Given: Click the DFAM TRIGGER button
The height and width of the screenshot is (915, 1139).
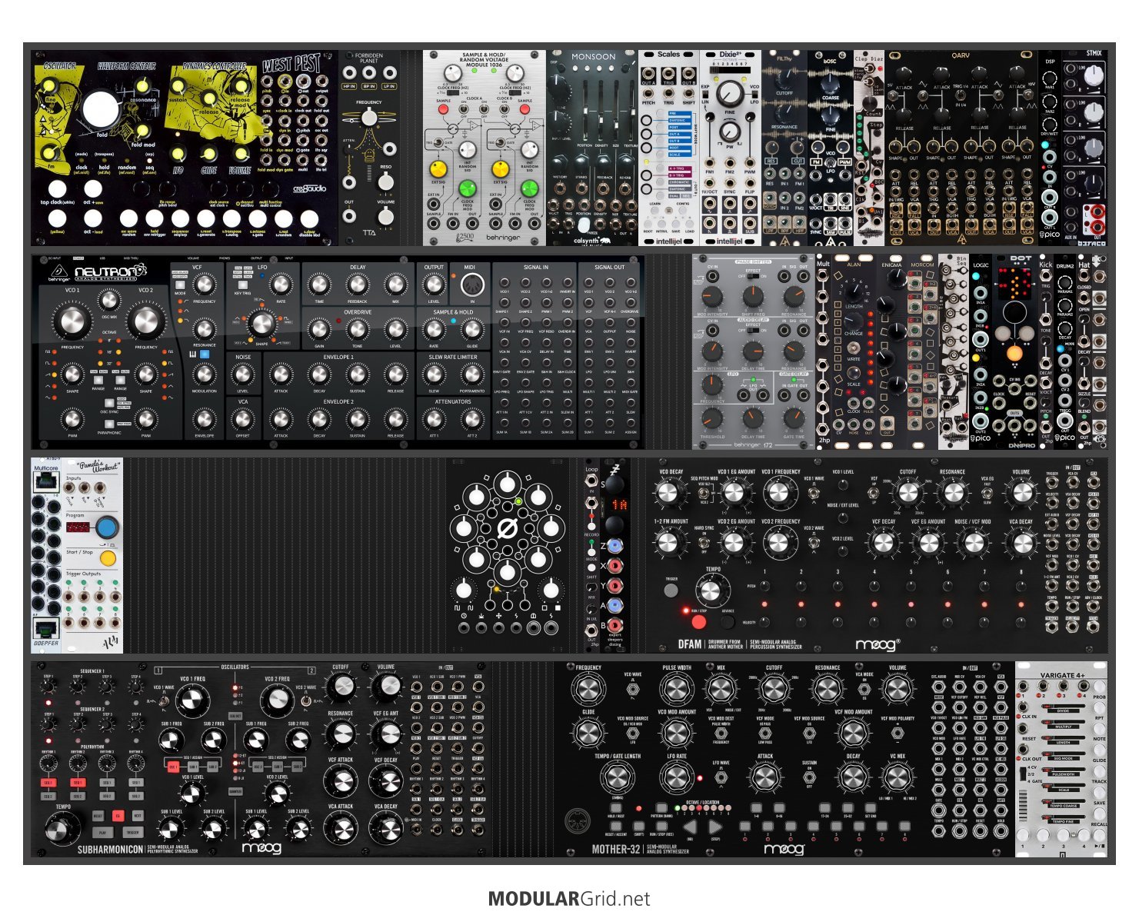Looking at the screenshot, I should (671, 591).
